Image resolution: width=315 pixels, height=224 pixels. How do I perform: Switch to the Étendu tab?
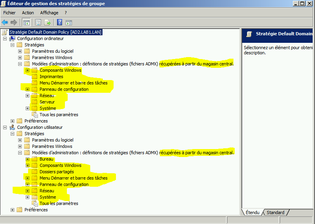click(252, 213)
